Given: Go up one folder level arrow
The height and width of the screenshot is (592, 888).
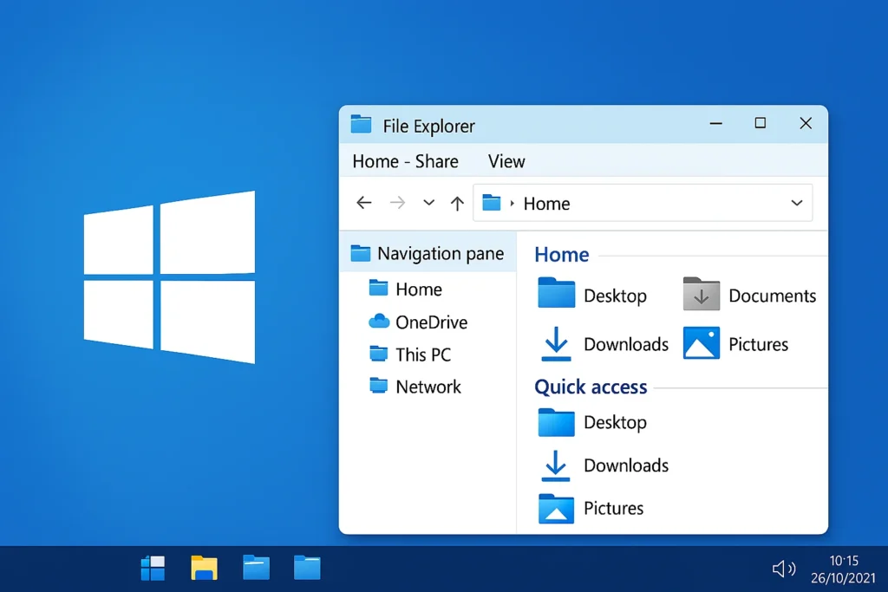Looking at the screenshot, I should pyautogui.click(x=457, y=203).
